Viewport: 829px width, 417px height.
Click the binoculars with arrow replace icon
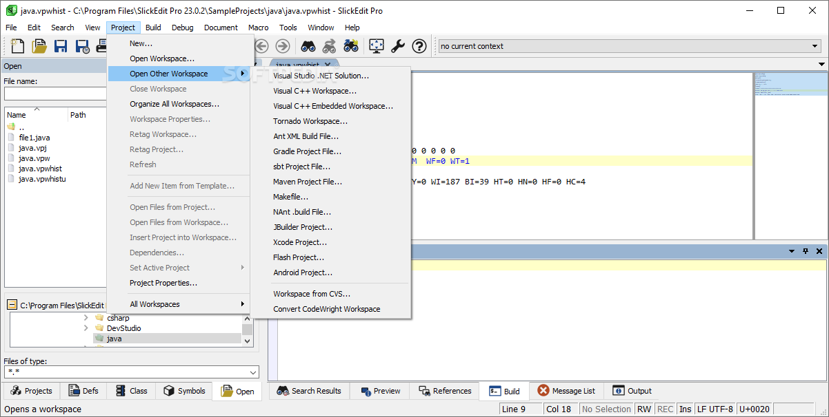pos(351,46)
